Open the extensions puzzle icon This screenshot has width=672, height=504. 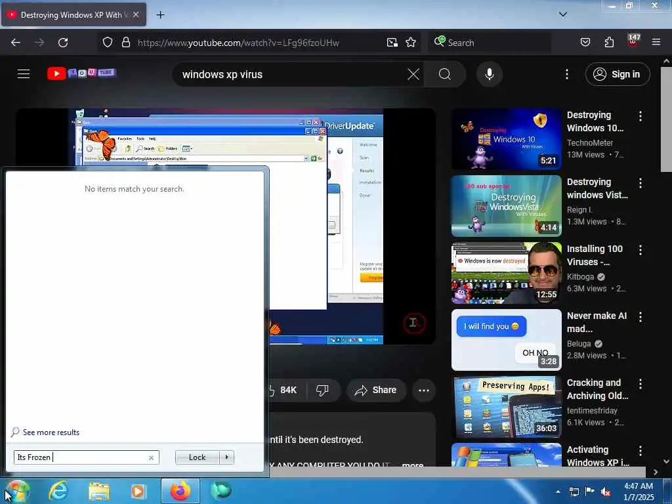(x=609, y=43)
